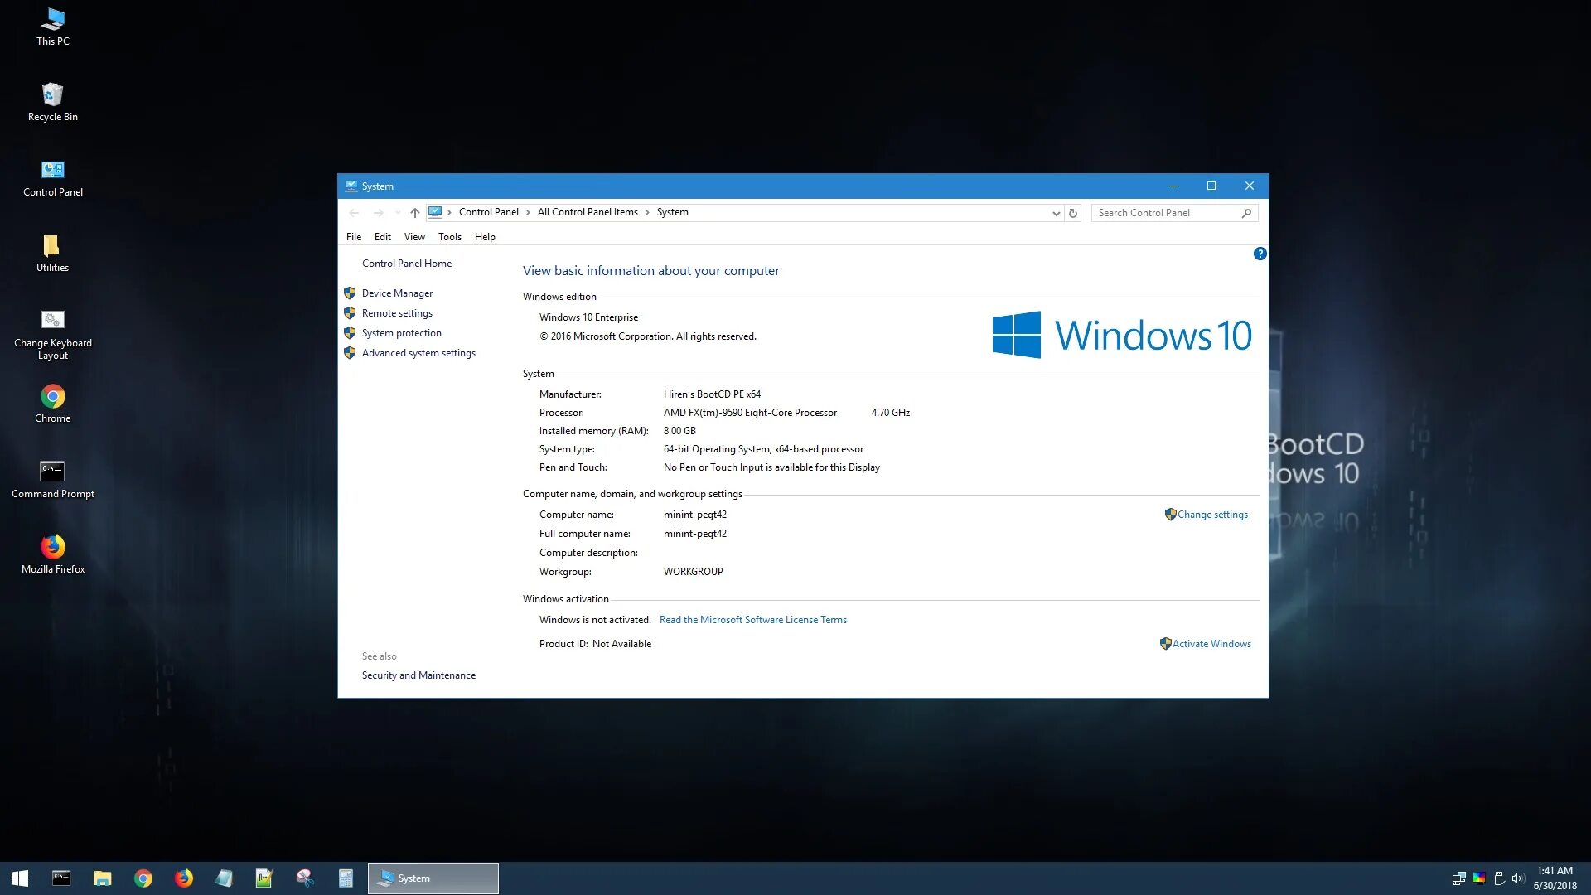Viewport: 1591px width, 895px height.
Task: Click the System window title bar icon
Action: tap(351, 186)
